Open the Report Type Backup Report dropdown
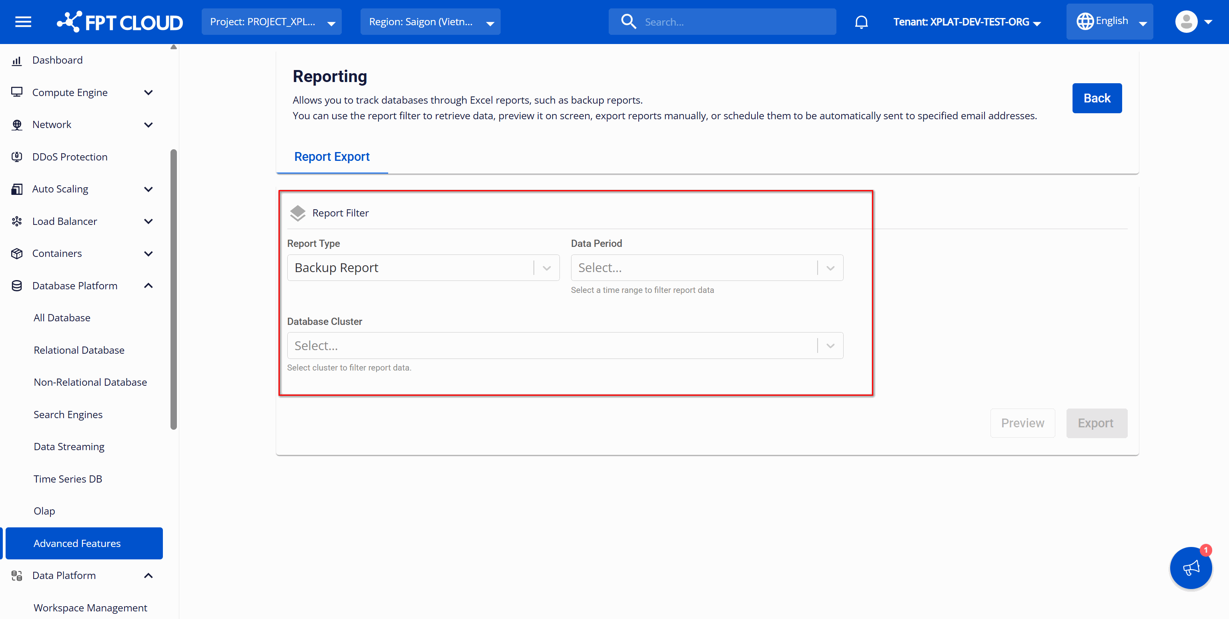Screen dimensions: 1229x619 (x=423, y=268)
